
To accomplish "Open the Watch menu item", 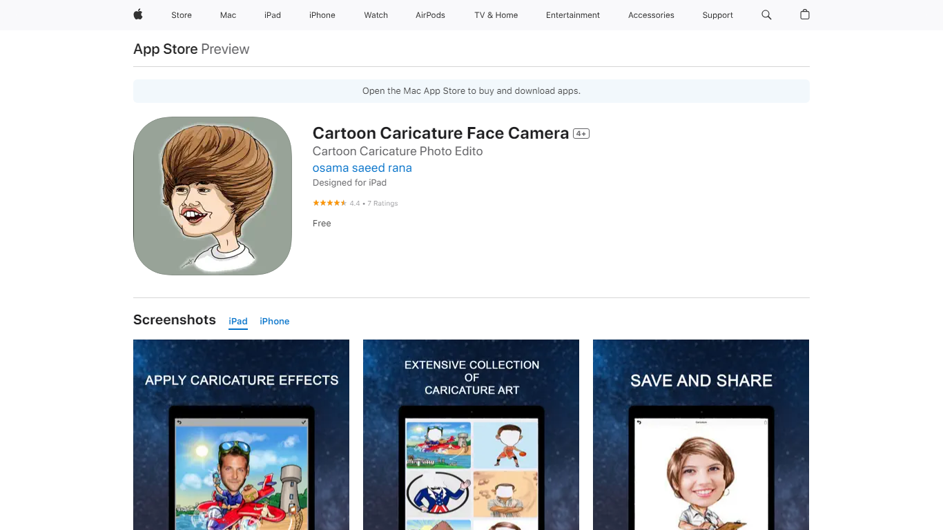I will point(376,15).
